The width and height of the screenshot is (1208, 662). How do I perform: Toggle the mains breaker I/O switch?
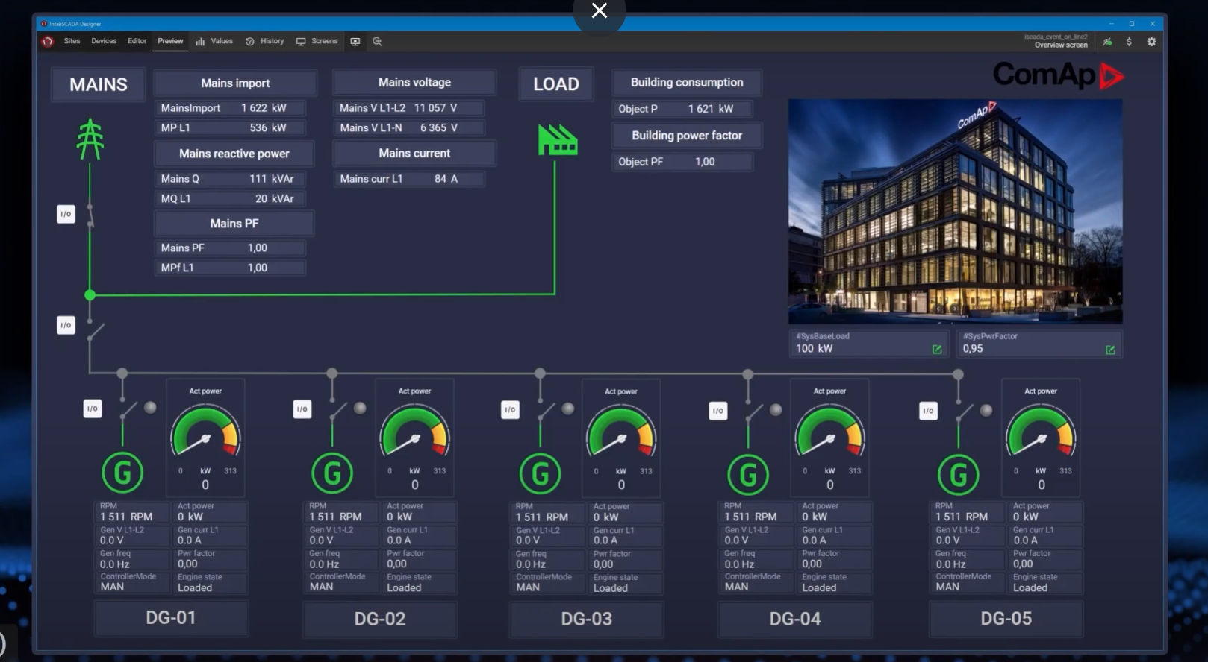point(66,215)
